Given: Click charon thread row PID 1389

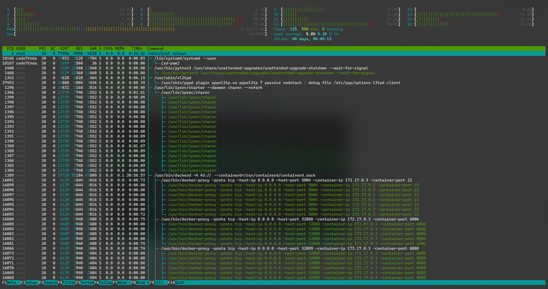Looking at the screenshot, I should pos(274,146).
